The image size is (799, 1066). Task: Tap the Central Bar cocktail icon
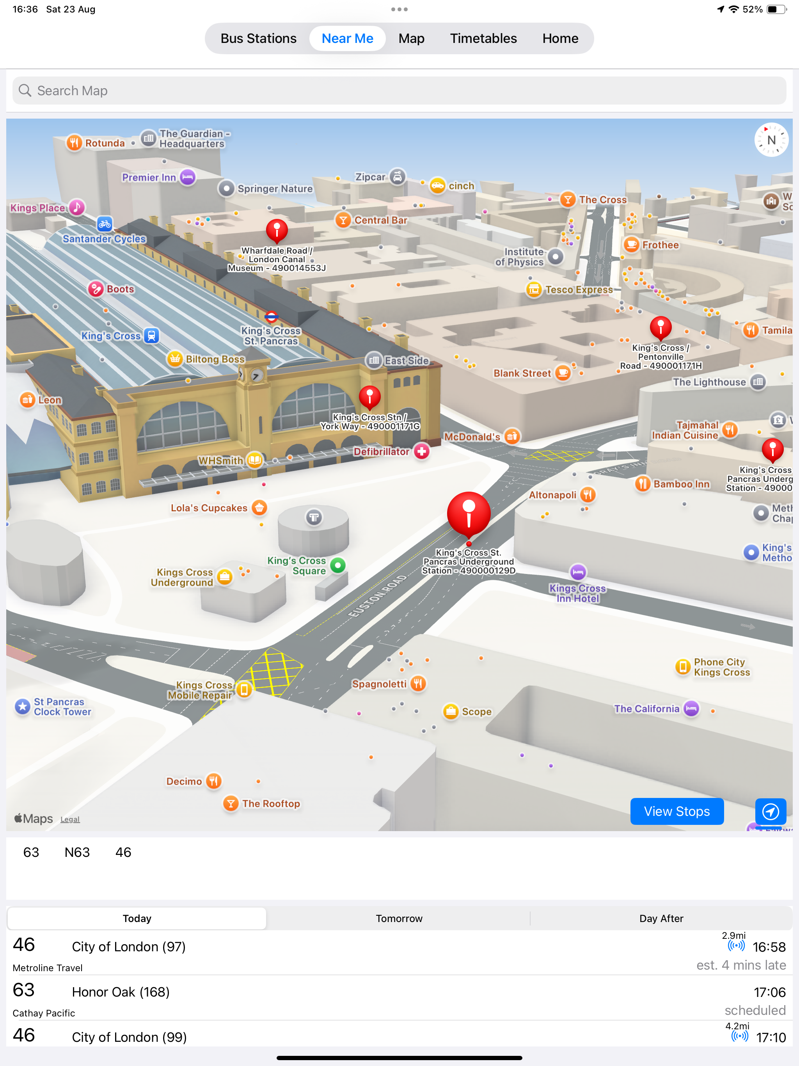point(343,220)
